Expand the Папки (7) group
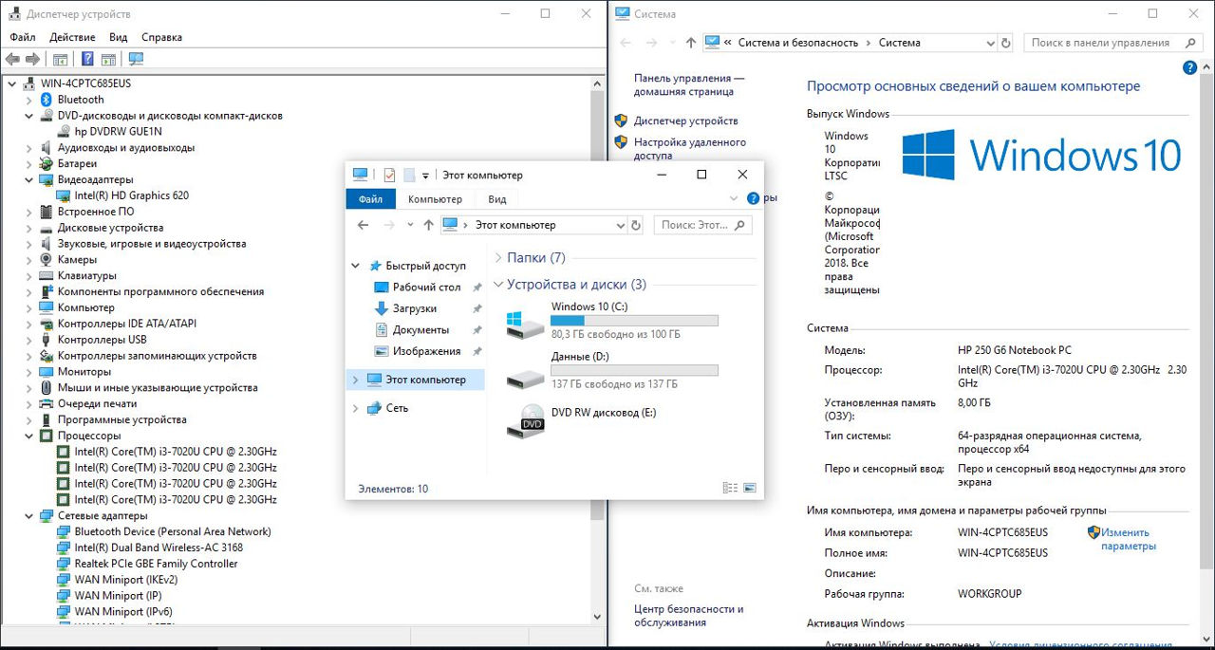This screenshot has height=650, width=1215. point(498,258)
